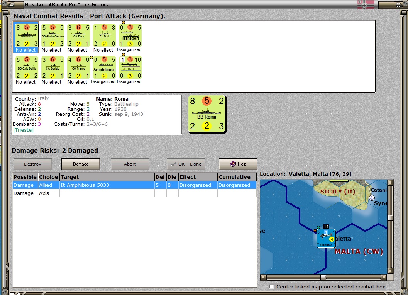Click the Cumulative column header
This screenshot has width=408, height=295.
tap(237, 177)
